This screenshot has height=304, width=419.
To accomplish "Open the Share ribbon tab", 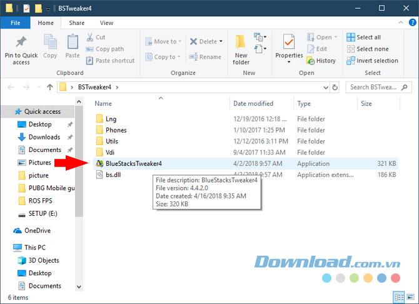I will pyautogui.click(x=78, y=23).
